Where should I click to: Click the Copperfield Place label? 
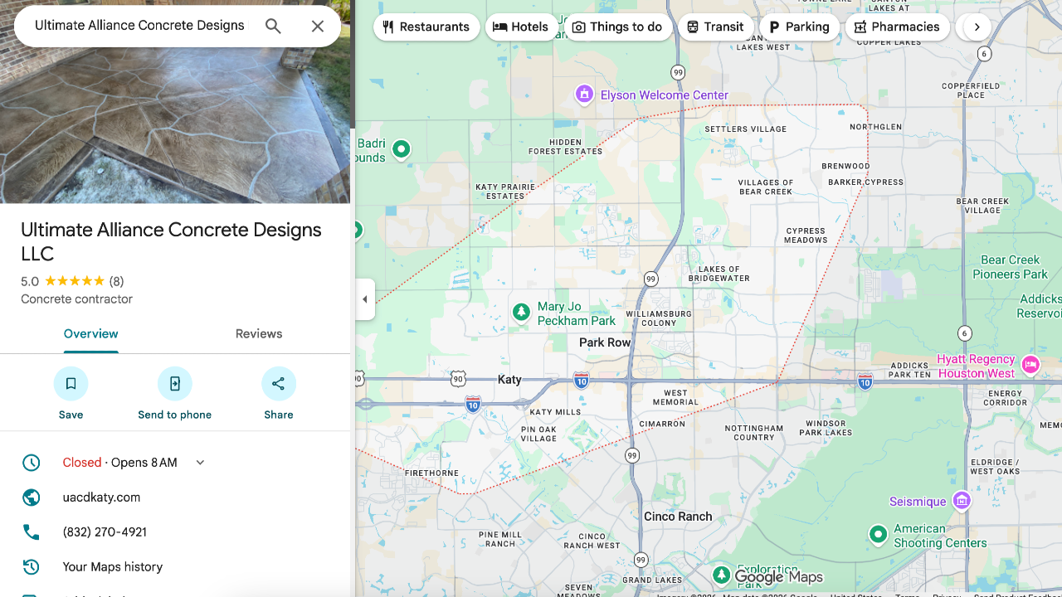(x=971, y=90)
